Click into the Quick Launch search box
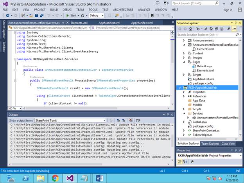 point(195,3)
